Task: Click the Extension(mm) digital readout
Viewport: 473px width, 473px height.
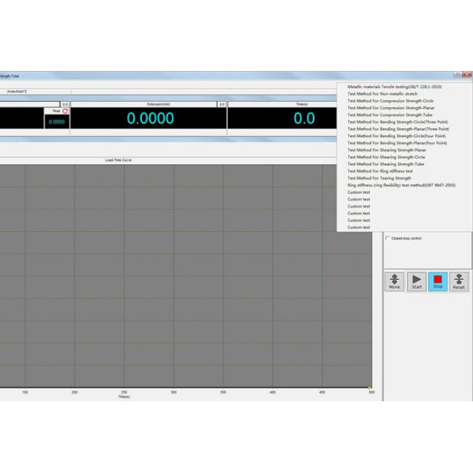Action: click(151, 119)
